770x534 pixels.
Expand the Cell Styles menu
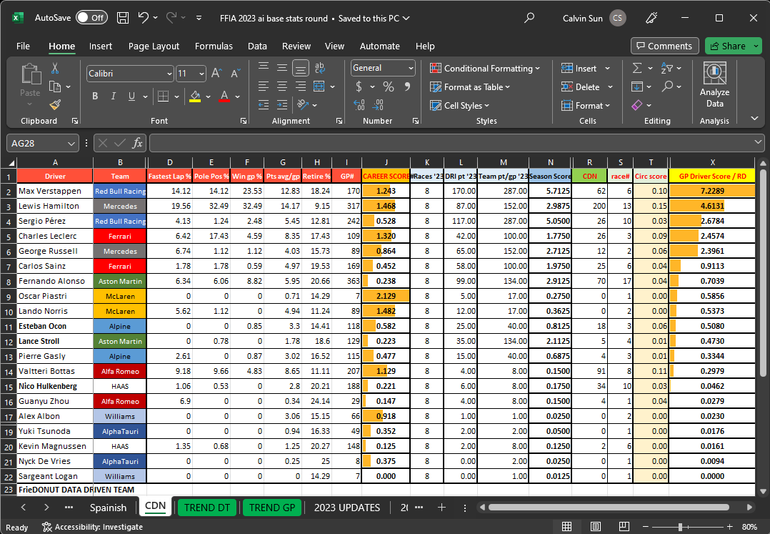(460, 105)
